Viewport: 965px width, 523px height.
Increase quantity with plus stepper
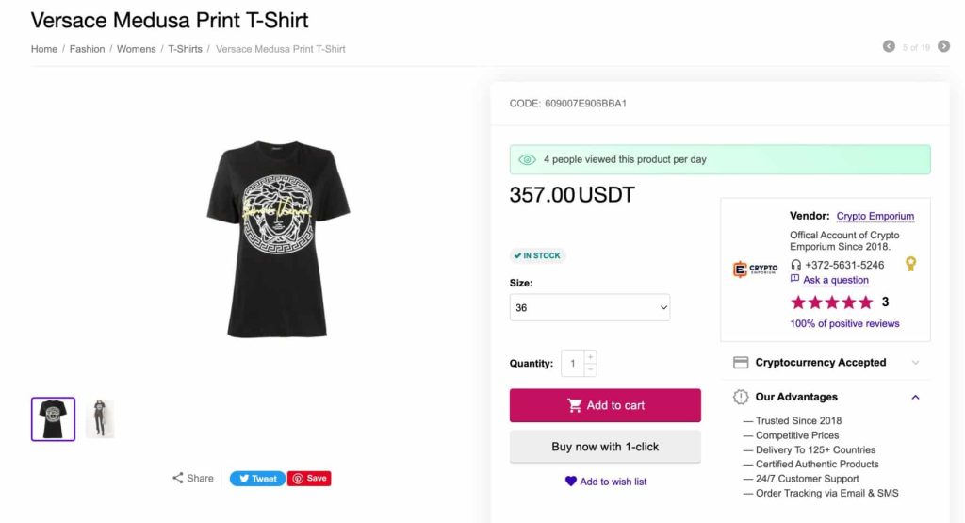590,357
